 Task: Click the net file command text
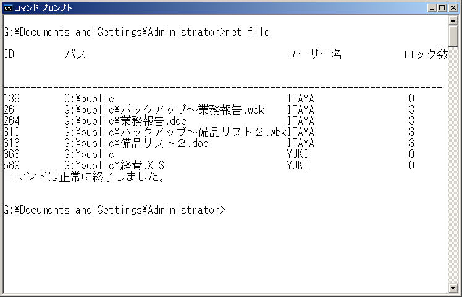[248, 32]
